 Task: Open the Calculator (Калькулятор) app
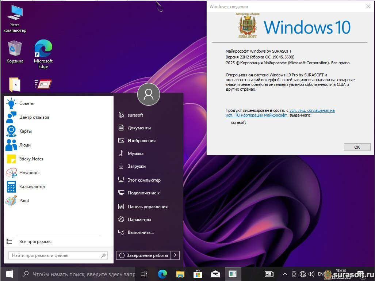32,187
